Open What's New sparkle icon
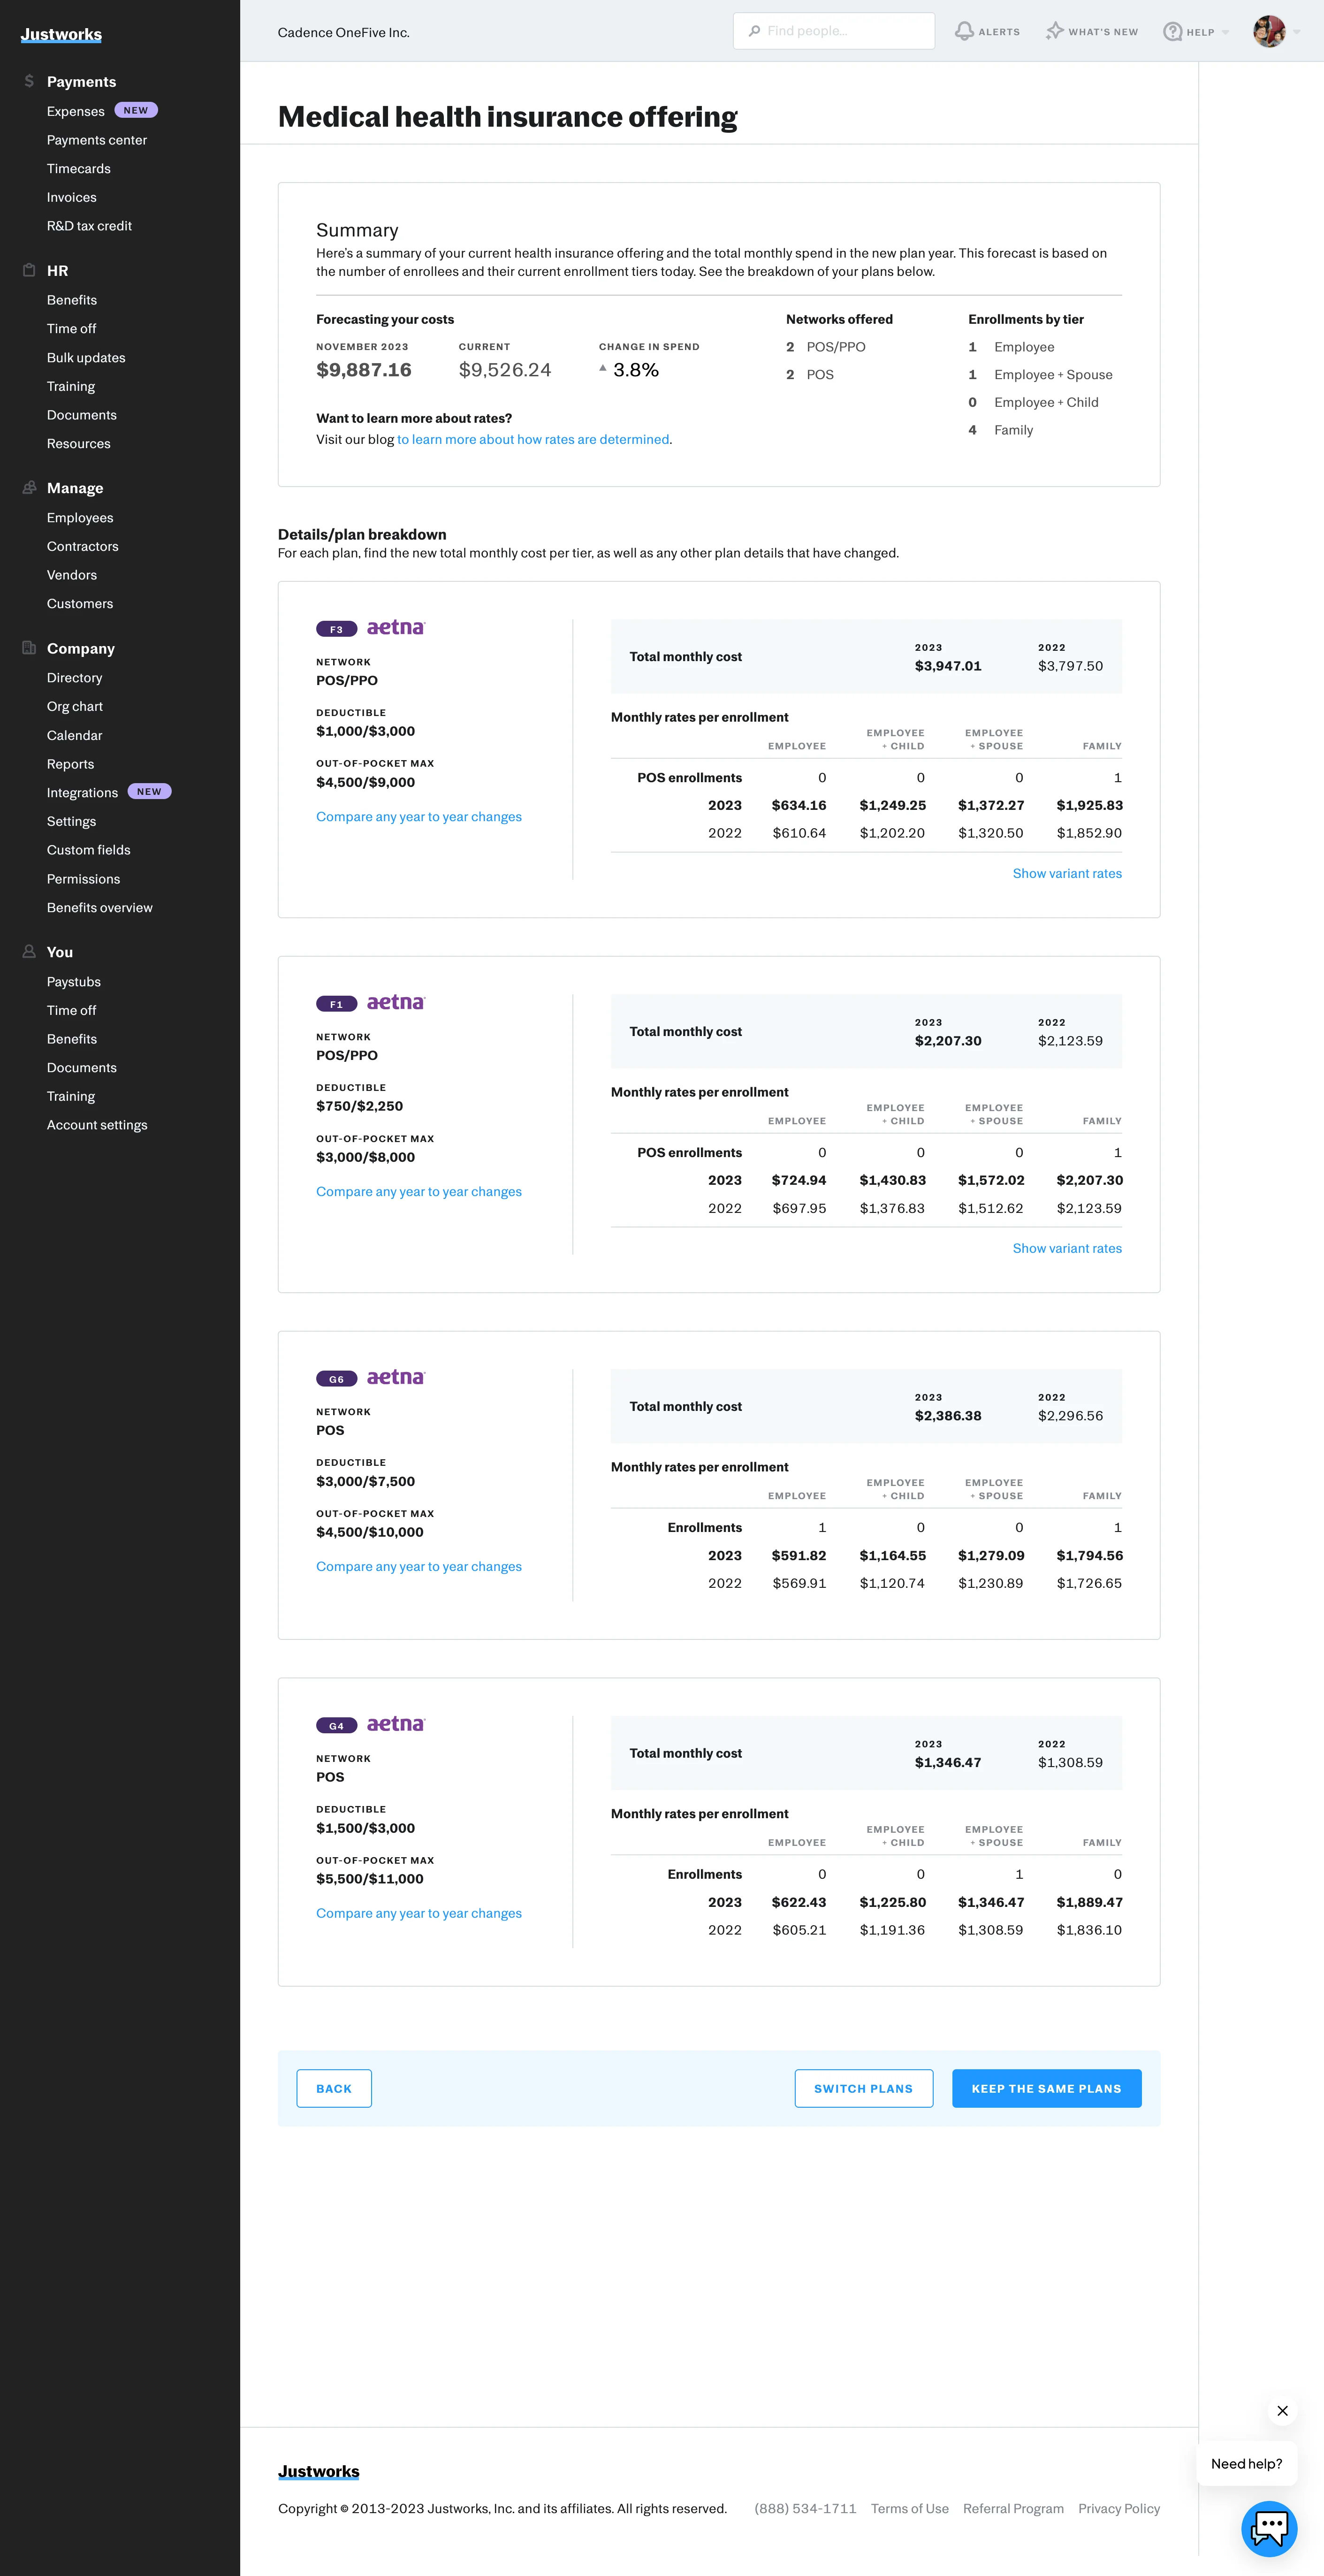 click(1054, 31)
